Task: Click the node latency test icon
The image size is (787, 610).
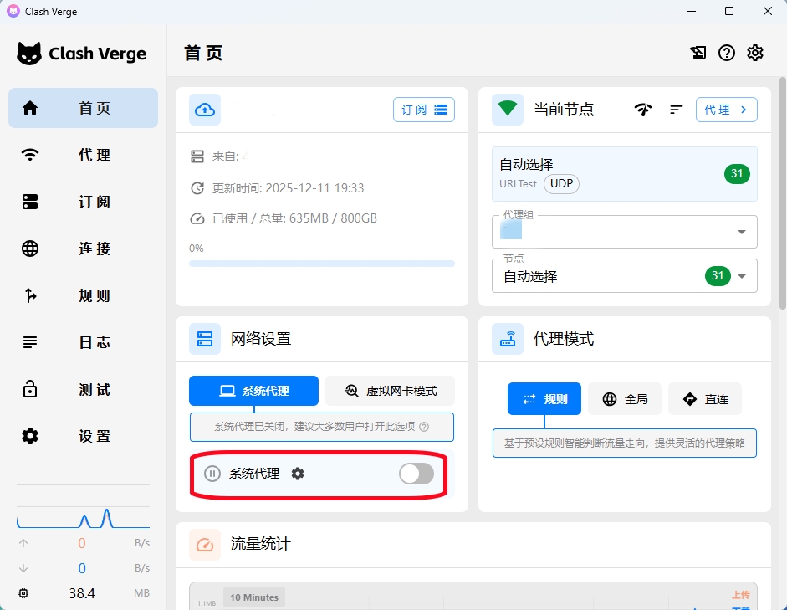Action: click(x=642, y=110)
